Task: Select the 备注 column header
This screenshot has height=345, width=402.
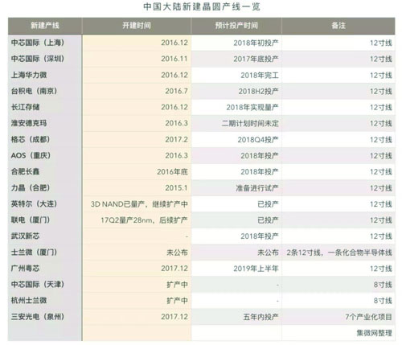Action: [x=338, y=26]
